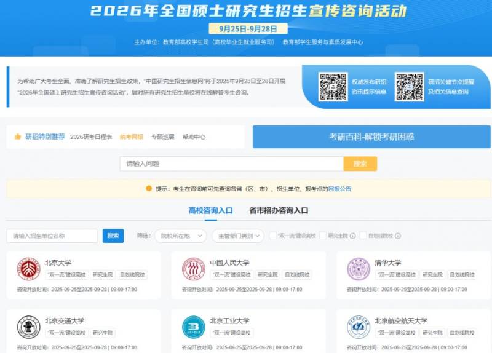Click the Beihang University (北京航空航天大学) logo

click(x=358, y=327)
